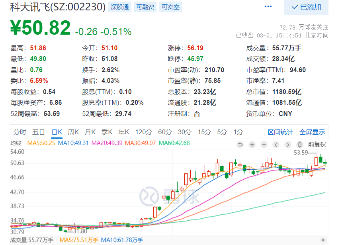Click the 深股通 tag
The height and width of the screenshot is (245, 340).
(x=120, y=7)
